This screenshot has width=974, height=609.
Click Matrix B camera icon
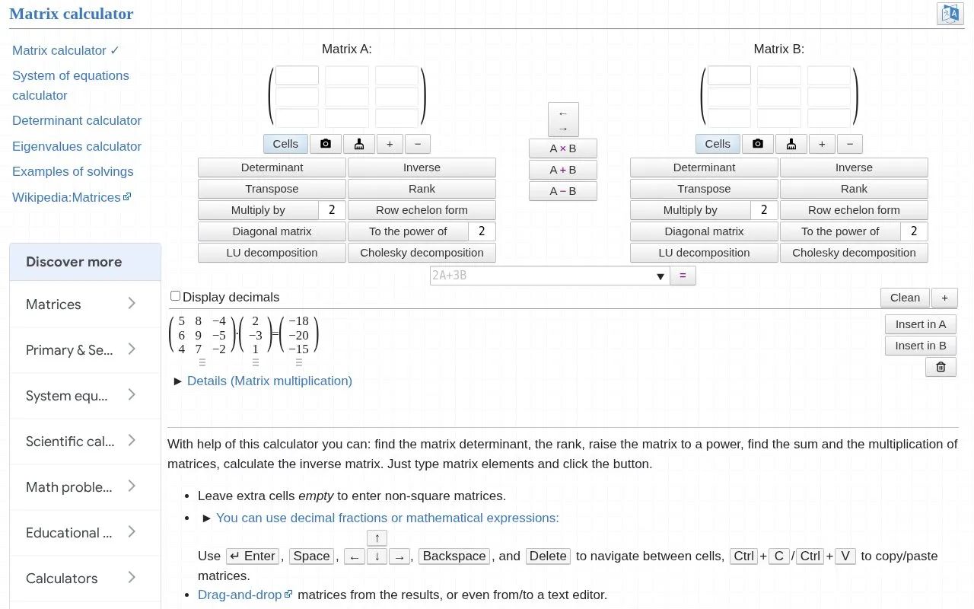pyautogui.click(x=758, y=144)
